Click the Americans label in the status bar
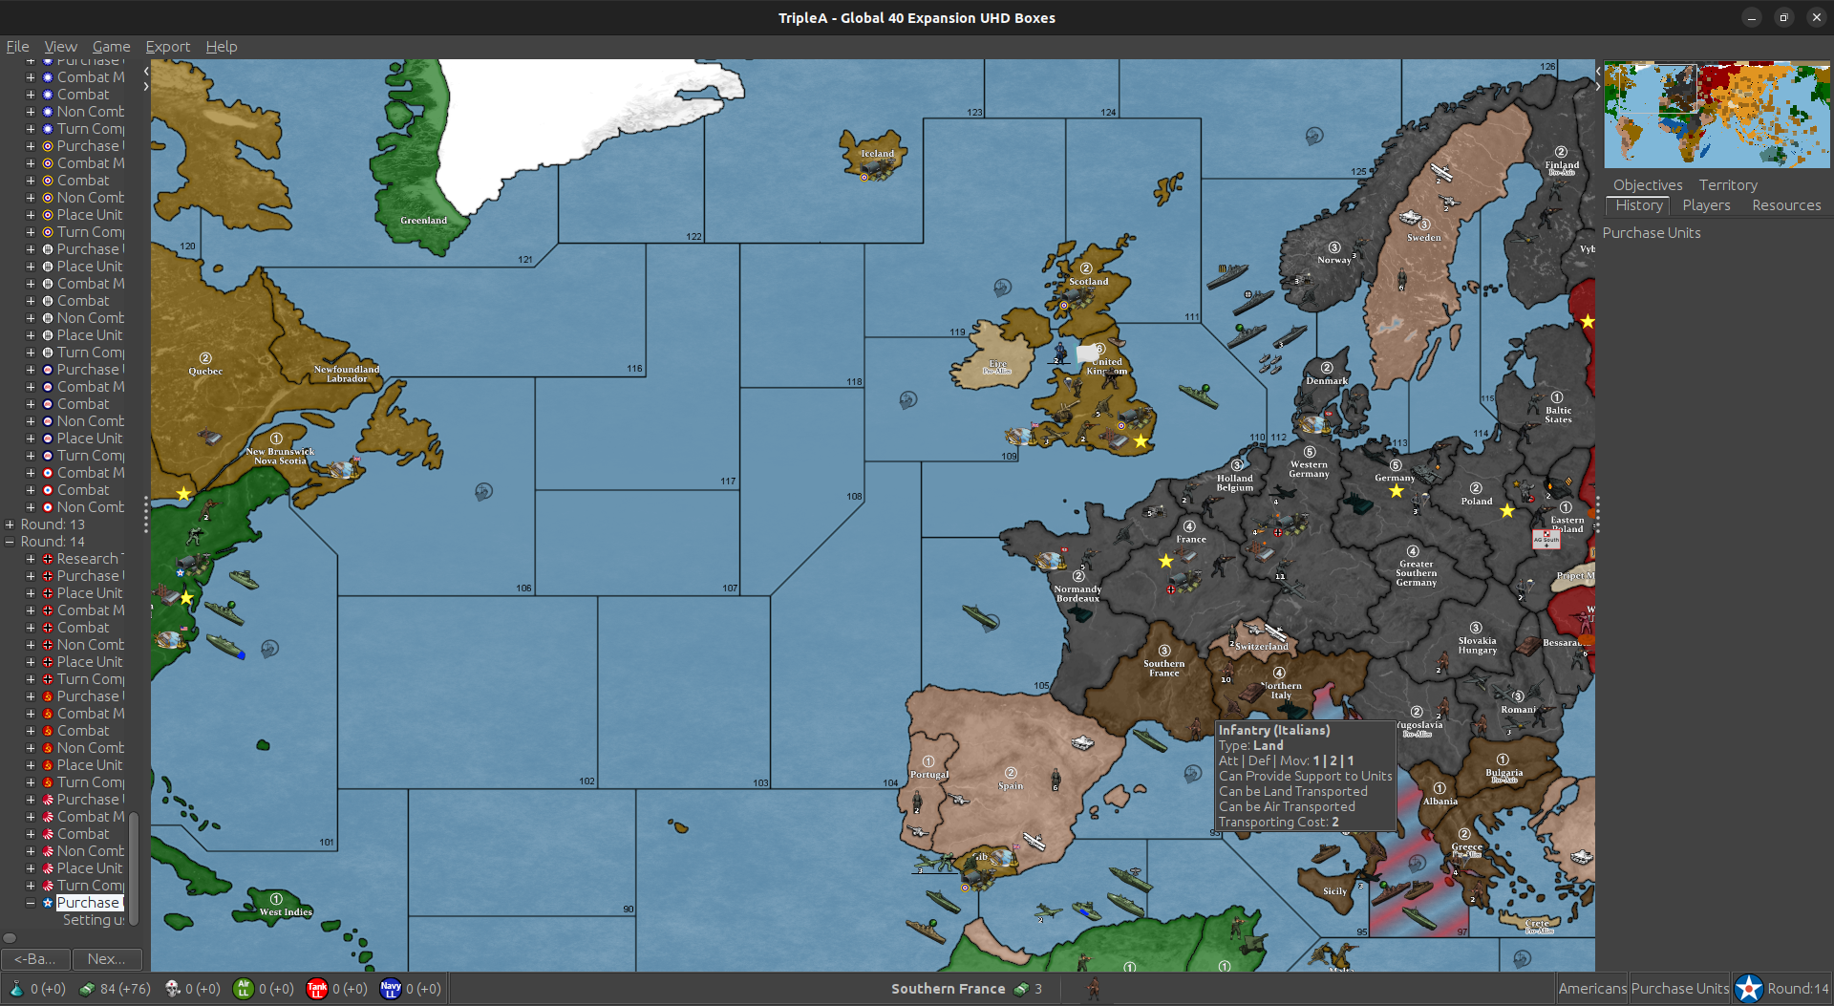This screenshot has width=1834, height=1006. point(1592,989)
